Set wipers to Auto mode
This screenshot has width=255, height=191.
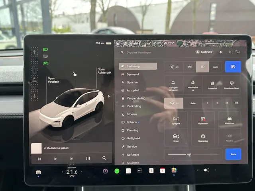(x=193, y=103)
